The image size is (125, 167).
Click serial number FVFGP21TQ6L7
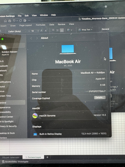tap(97, 91)
